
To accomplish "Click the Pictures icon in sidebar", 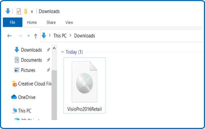I will [17, 70].
